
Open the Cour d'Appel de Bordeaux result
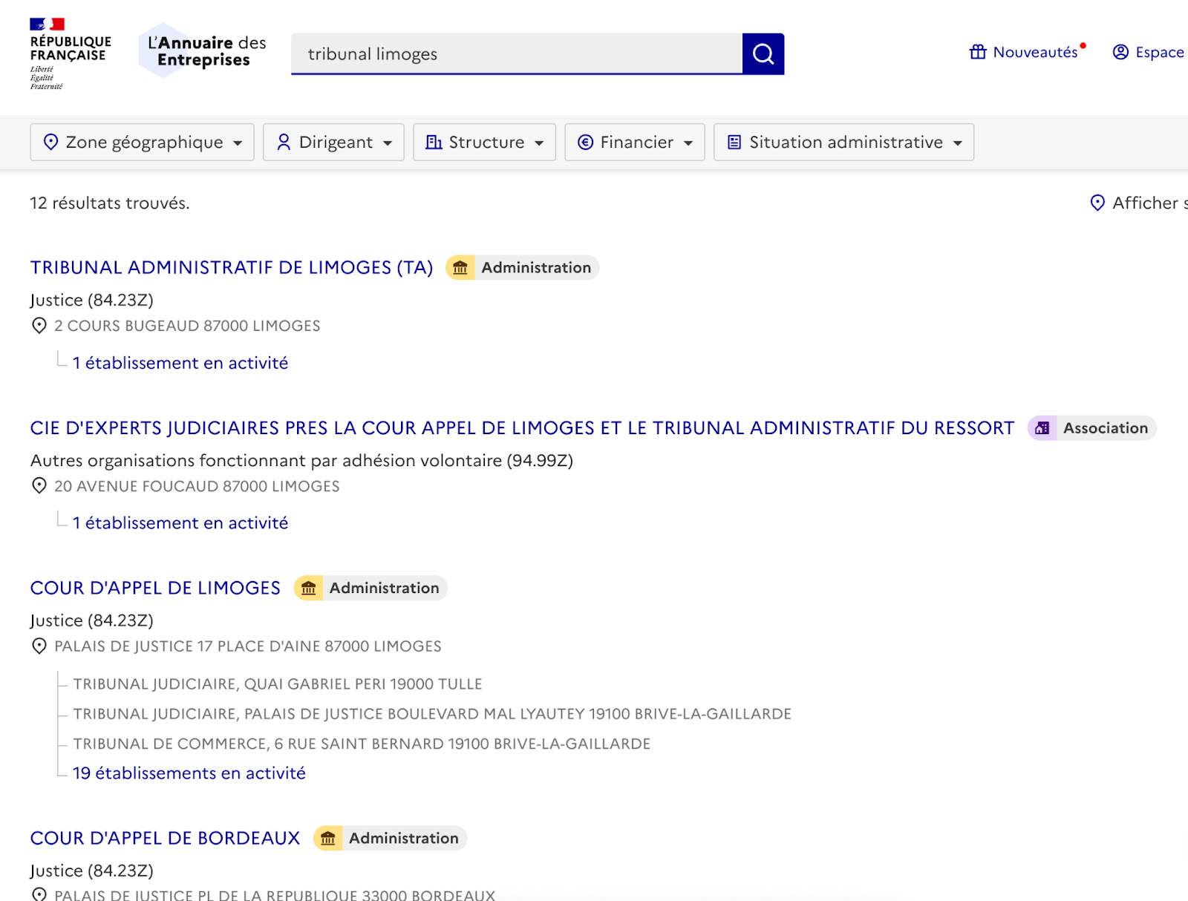pyautogui.click(x=165, y=838)
